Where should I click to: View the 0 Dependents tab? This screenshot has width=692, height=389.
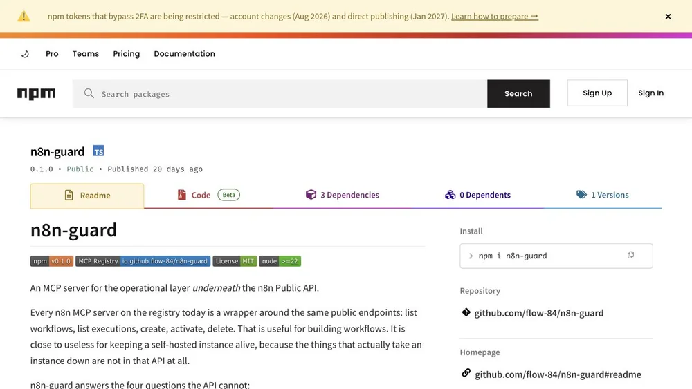tap(478, 195)
